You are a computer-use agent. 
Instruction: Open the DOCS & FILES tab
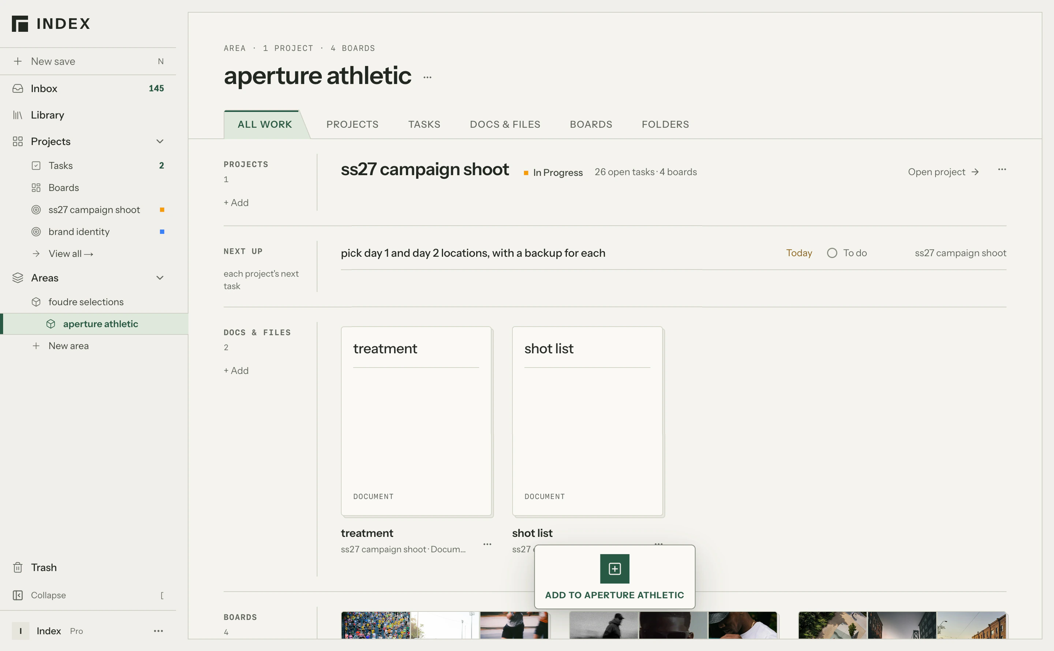[x=505, y=124]
